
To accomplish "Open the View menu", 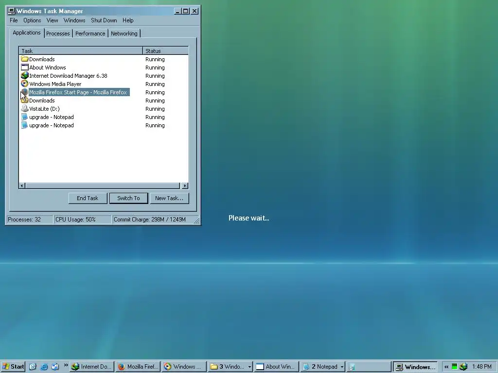I will (x=52, y=20).
